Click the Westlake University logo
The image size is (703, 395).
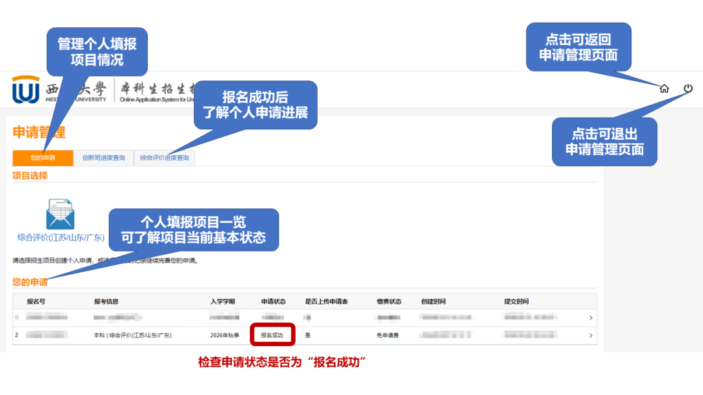pyautogui.click(x=25, y=88)
